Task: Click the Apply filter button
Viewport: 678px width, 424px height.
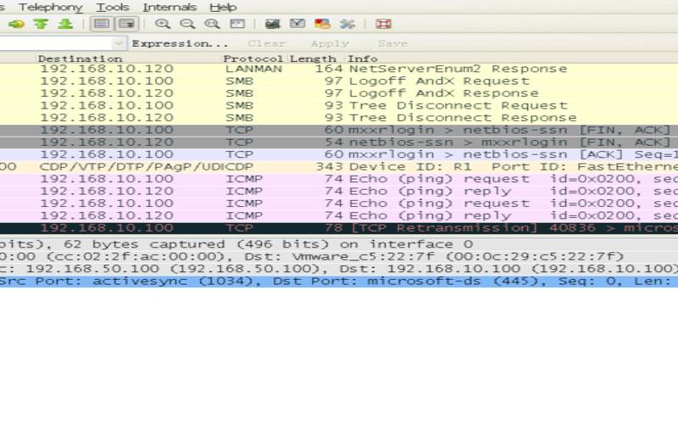Action: pos(330,43)
